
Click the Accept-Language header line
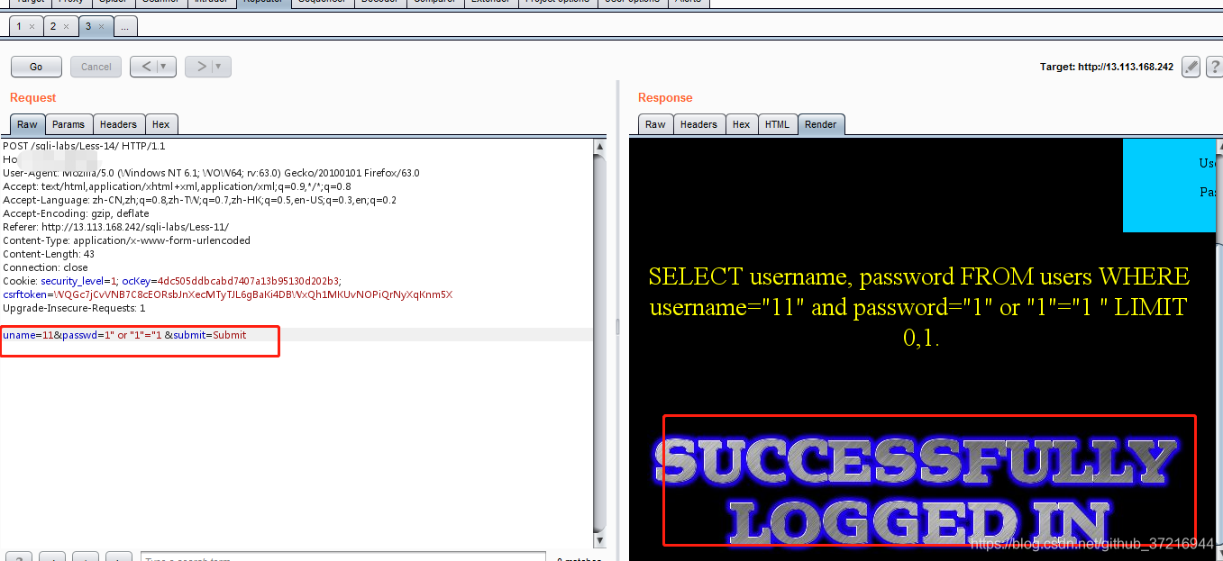200,200
